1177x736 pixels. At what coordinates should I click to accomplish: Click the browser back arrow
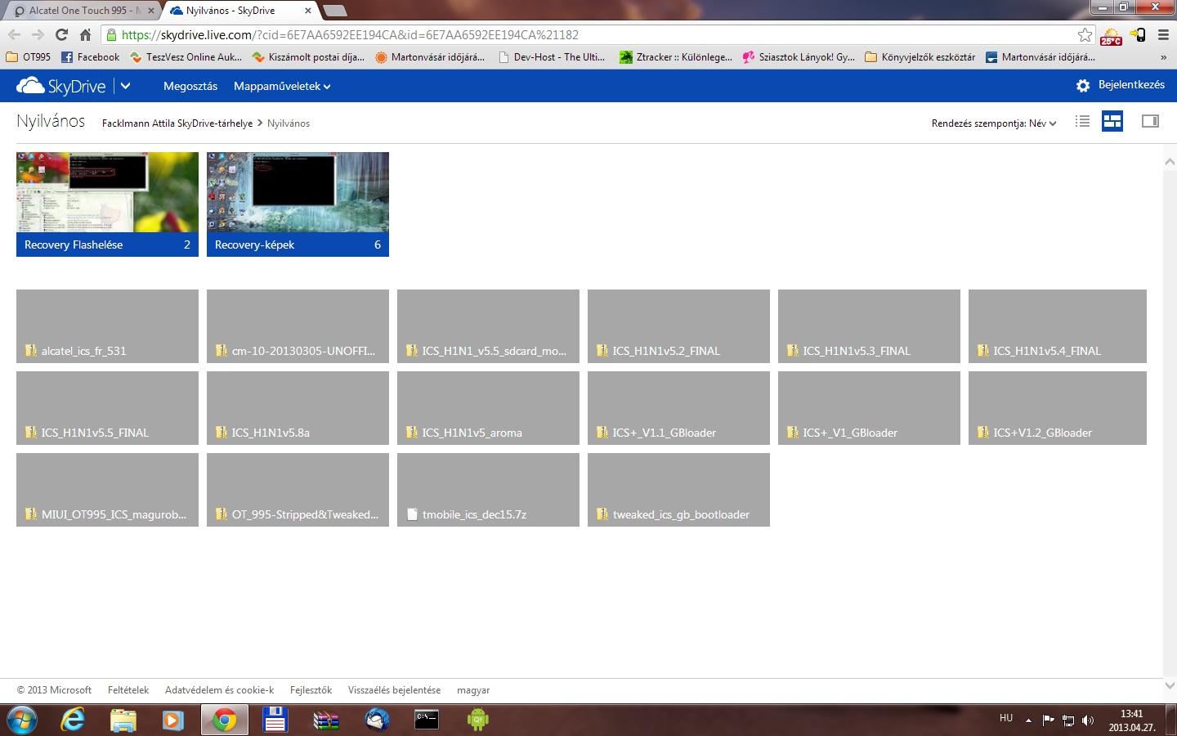(x=14, y=35)
